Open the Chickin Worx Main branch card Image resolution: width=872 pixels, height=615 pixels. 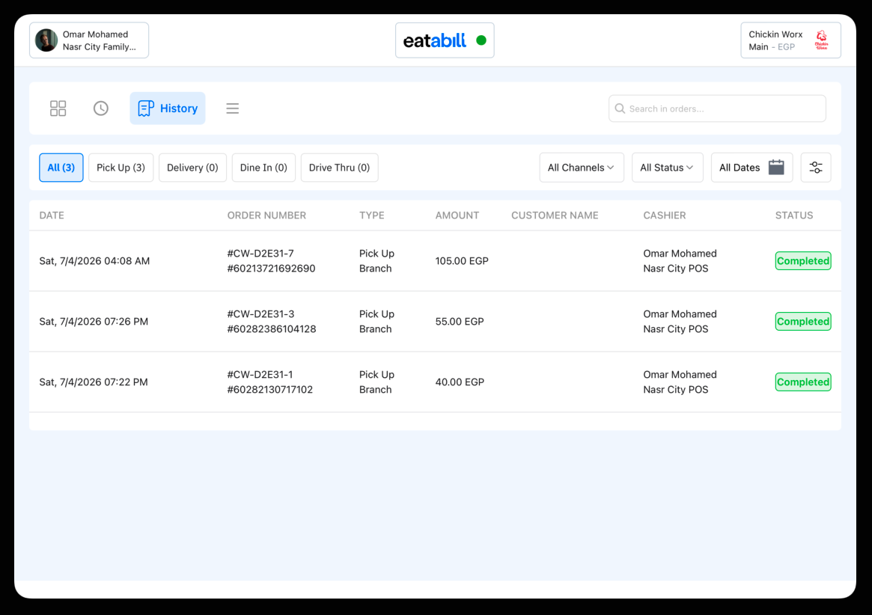coord(790,40)
